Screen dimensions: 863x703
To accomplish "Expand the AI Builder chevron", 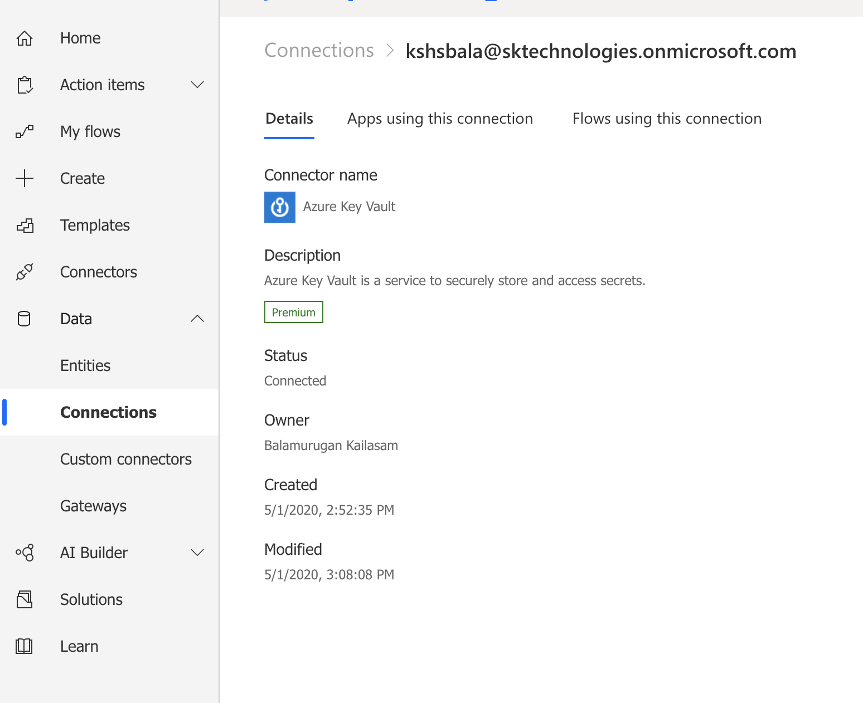I will tap(197, 553).
